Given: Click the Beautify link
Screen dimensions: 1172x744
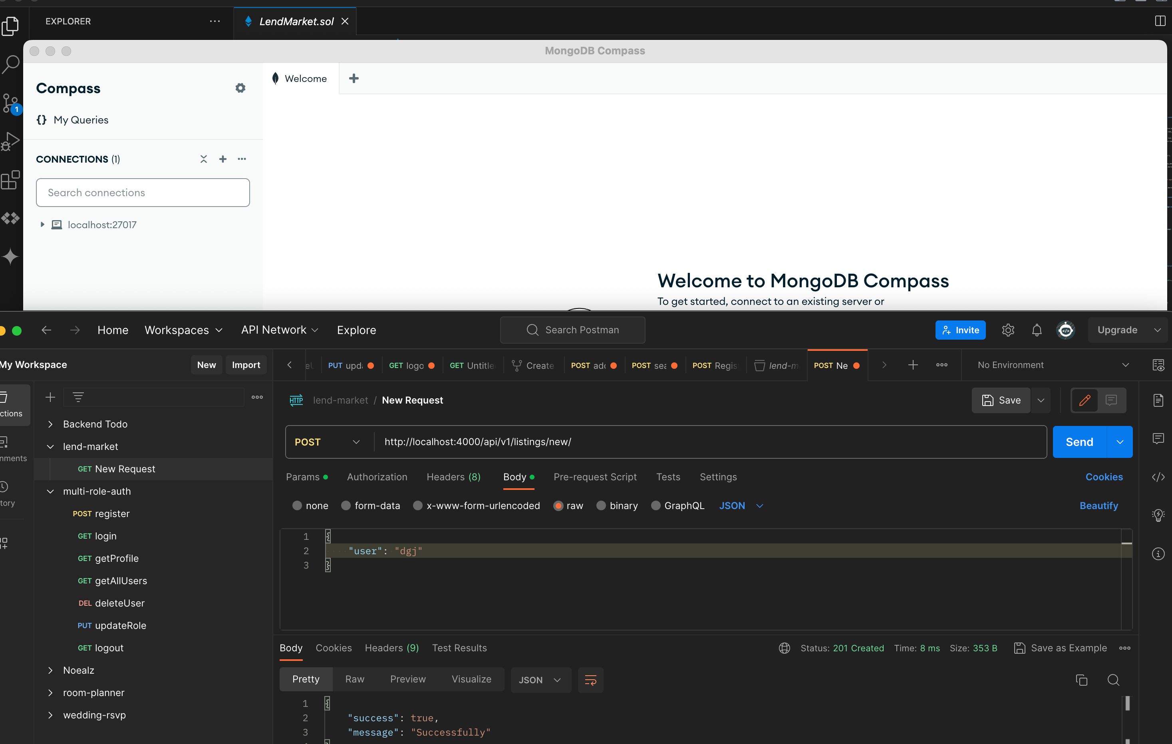Looking at the screenshot, I should (x=1099, y=505).
